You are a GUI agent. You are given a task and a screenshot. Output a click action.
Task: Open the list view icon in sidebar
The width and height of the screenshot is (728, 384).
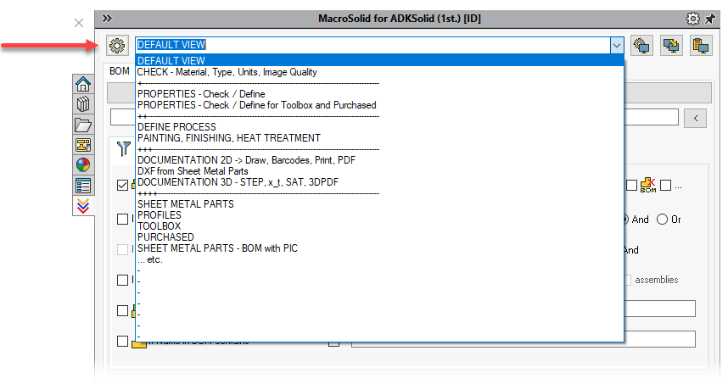click(83, 186)
